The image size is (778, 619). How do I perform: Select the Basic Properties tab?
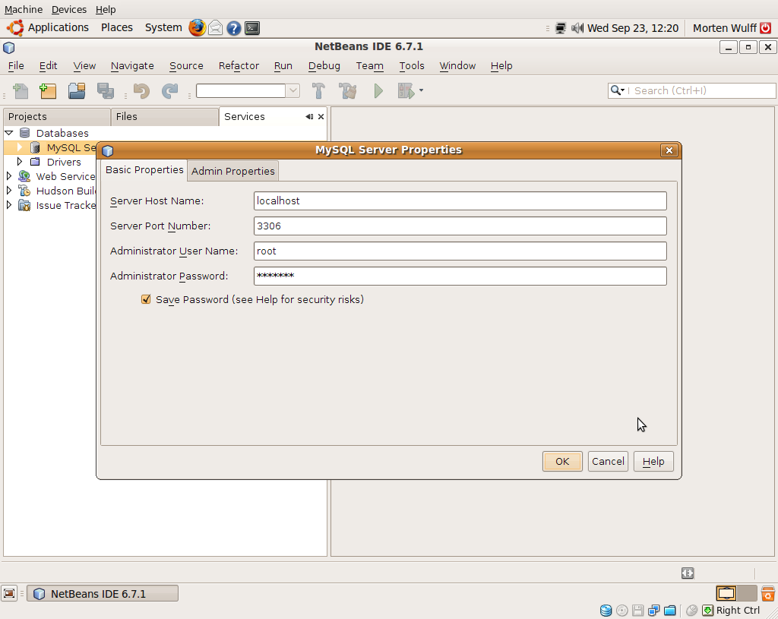[x=144, y=170]
